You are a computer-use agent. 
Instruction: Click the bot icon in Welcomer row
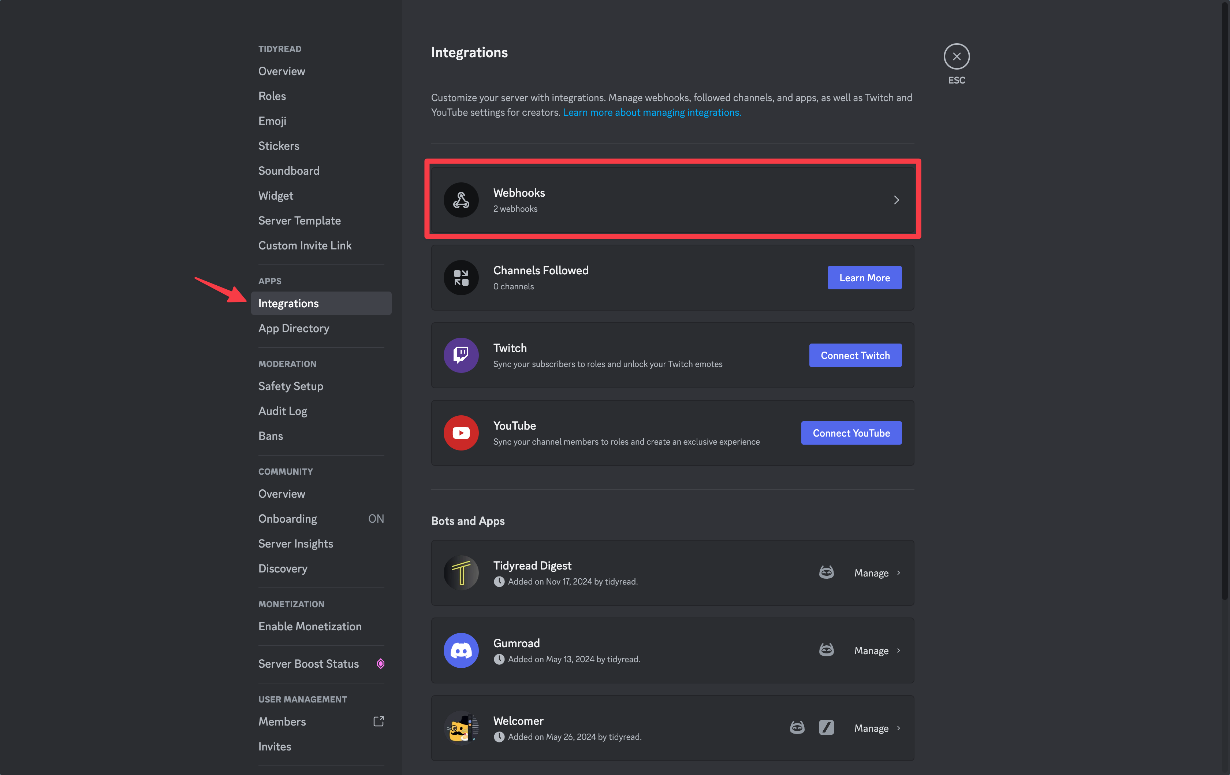[x=797, y=728]
